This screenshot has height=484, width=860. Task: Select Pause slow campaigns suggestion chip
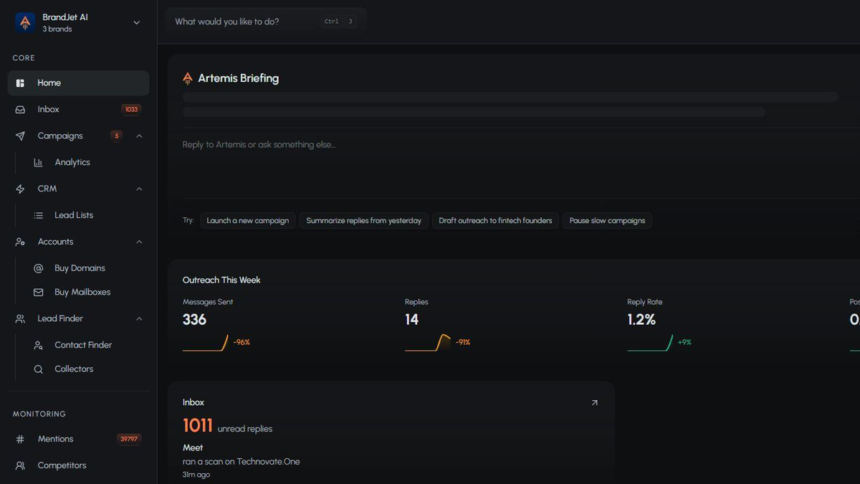(x=607, y=221)
